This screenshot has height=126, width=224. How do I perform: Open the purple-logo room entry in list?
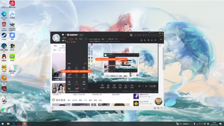pyautogui.click(x=143, y=96)
